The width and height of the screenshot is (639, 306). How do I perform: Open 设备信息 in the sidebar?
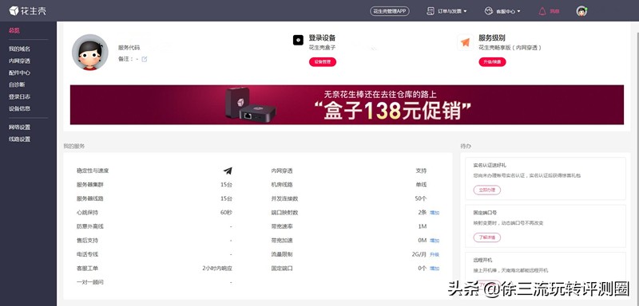pyautogui.click(x=19, y=108)
